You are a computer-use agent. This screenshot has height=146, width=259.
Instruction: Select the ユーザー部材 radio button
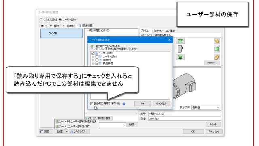coord(60,20)
